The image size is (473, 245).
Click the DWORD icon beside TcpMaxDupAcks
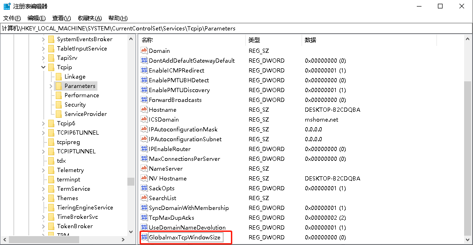click(144, 217)
